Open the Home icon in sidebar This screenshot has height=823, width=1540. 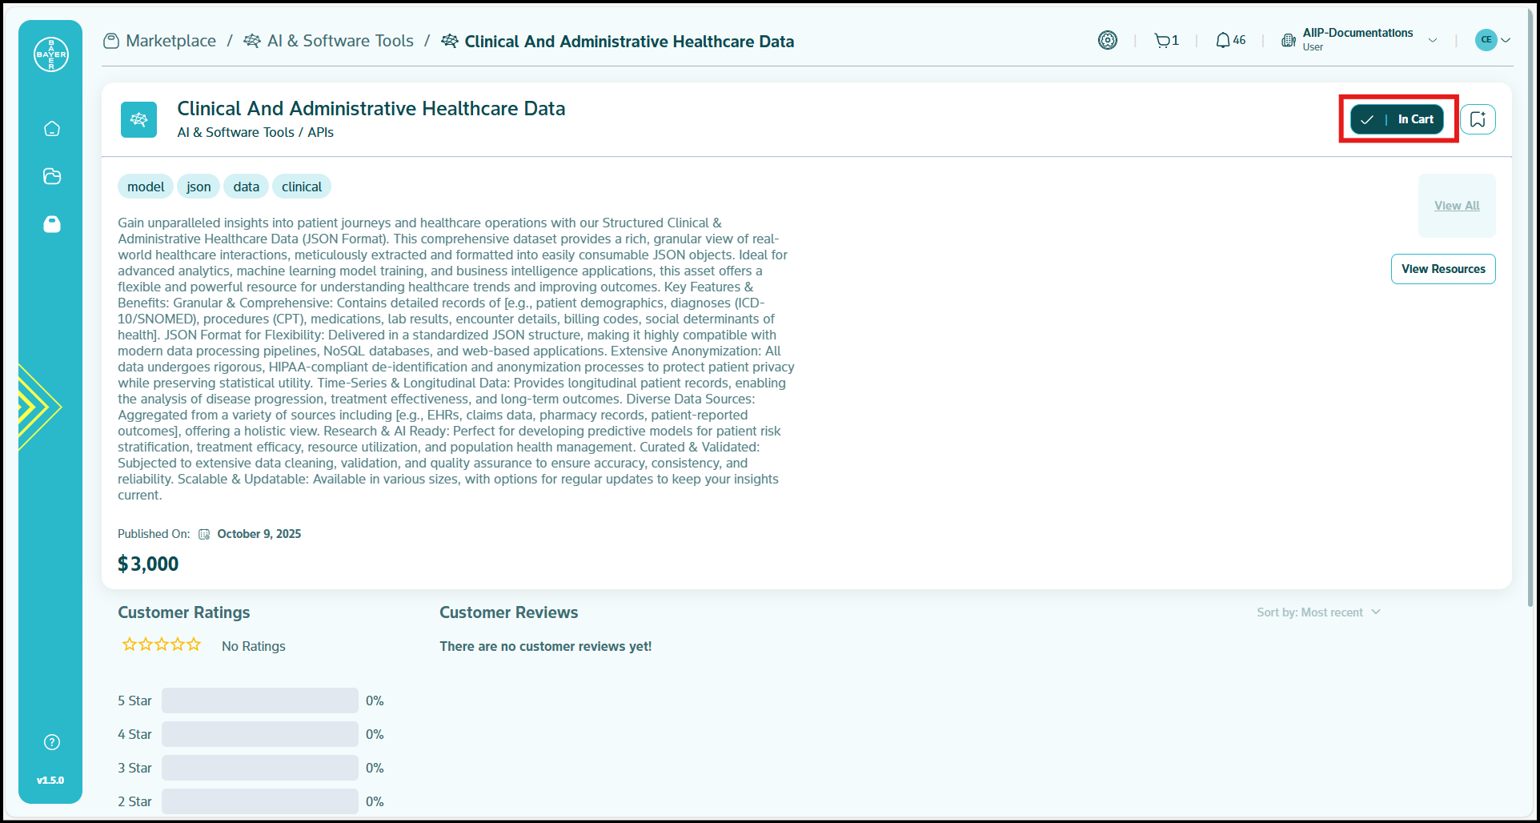click(52, 129)
